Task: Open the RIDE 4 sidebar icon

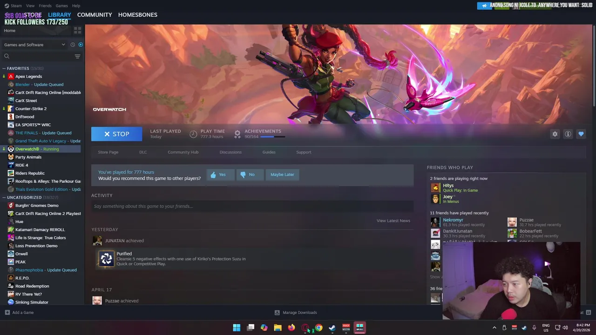Action: (x=11, y=165)
